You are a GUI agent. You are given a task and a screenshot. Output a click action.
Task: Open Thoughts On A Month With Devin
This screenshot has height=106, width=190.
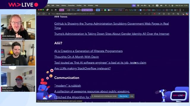click(x=77, y=57)
